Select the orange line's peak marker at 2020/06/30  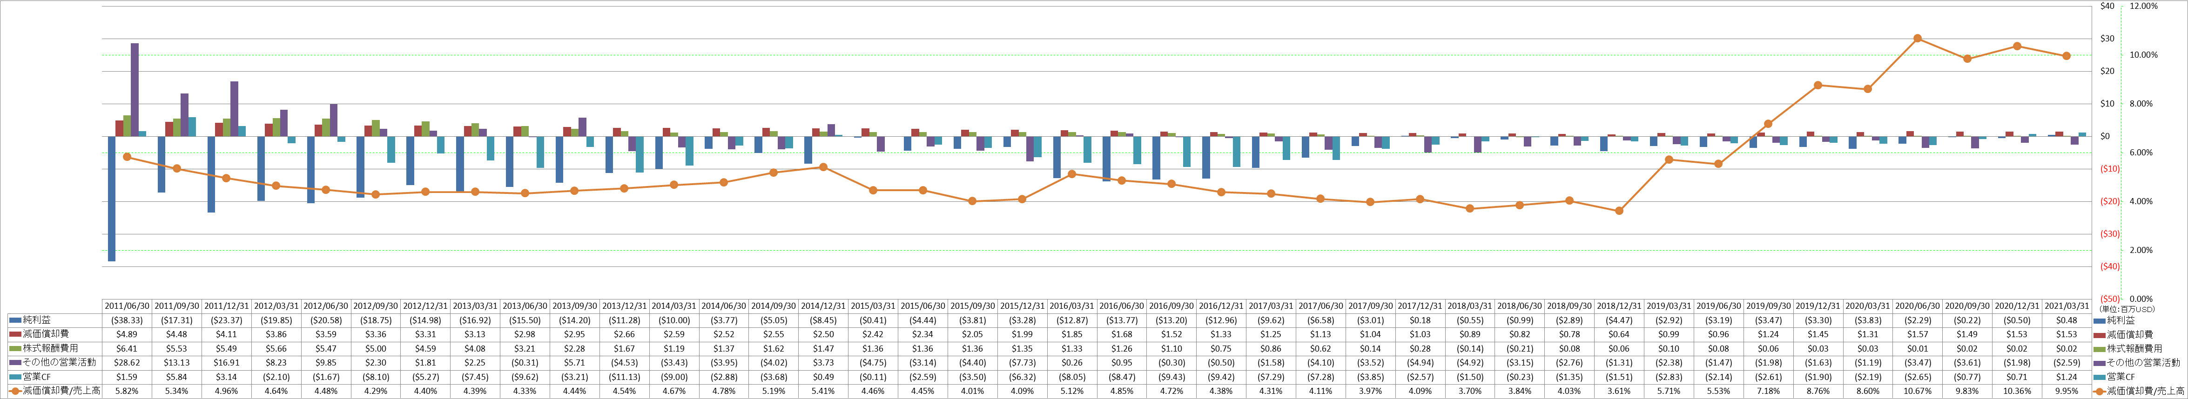(1918, 38)
